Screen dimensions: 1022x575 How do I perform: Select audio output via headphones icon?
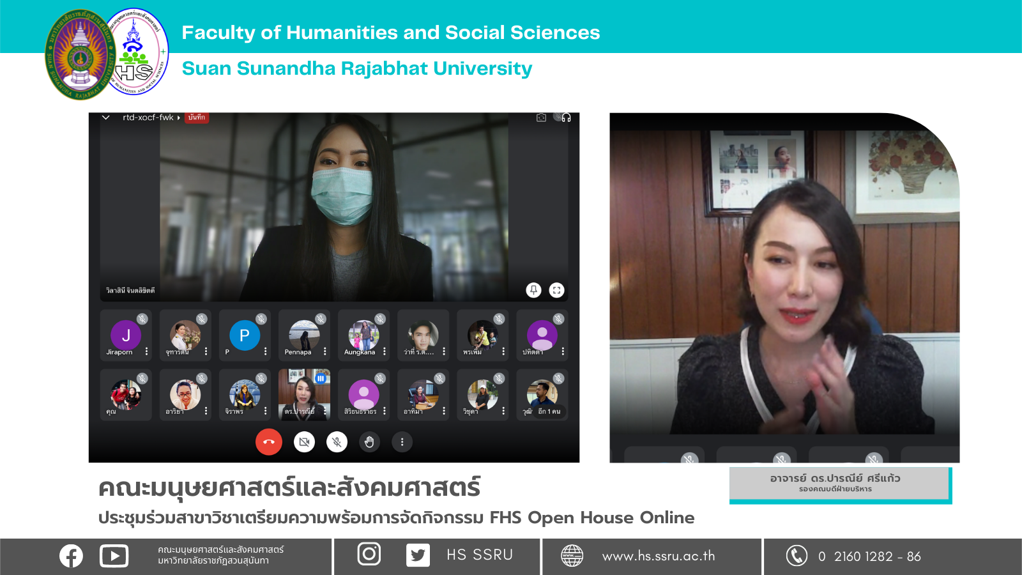(x=566, y=118)
